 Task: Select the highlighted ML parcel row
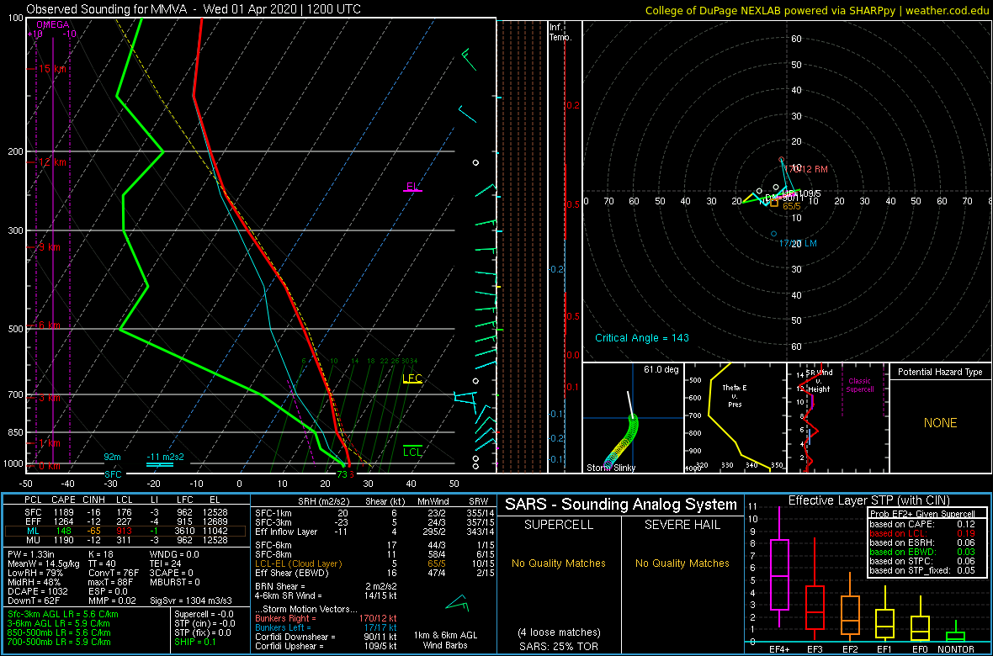pos(125,532)
